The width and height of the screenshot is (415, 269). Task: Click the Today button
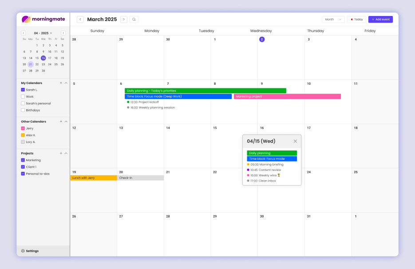point(356,20)
